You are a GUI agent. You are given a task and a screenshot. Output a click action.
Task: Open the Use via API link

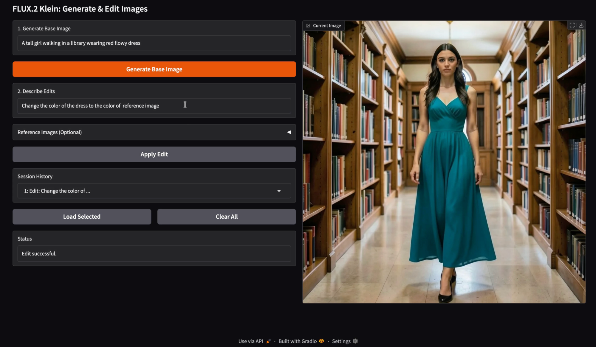(251, 341)
